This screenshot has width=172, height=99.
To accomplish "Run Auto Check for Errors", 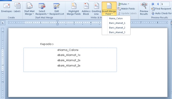I will click(162, 13).
